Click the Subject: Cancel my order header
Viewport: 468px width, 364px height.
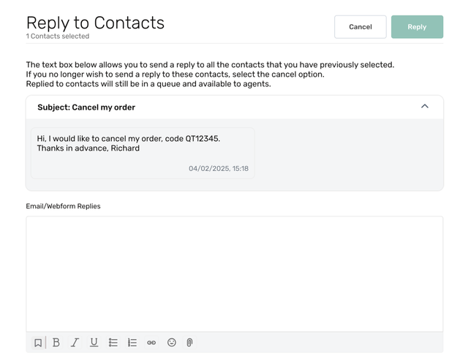pos(86,107)
